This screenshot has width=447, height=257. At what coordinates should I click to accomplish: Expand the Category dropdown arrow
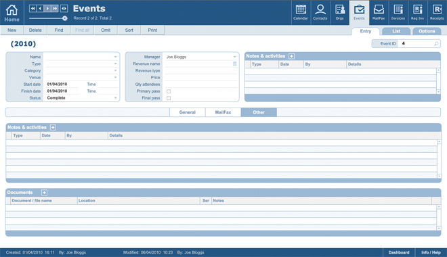point(115,70)
